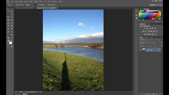The width and height of the screenshot is (169, 95).
Task: Toggle Lock Transparent Pixels
Action: point(144,46)
